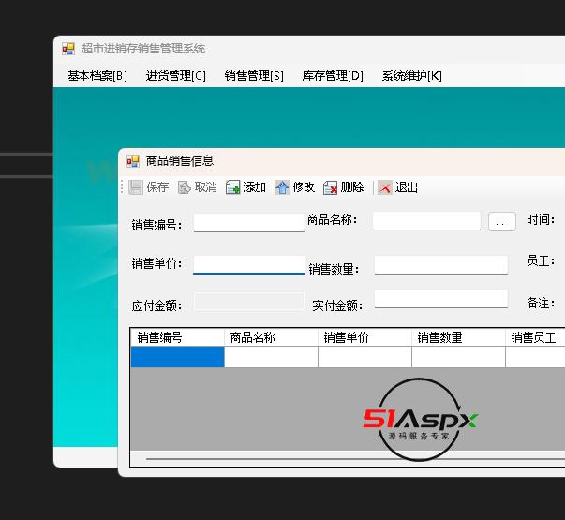Click the empty 销售数量 grid cell

point(458,357)
